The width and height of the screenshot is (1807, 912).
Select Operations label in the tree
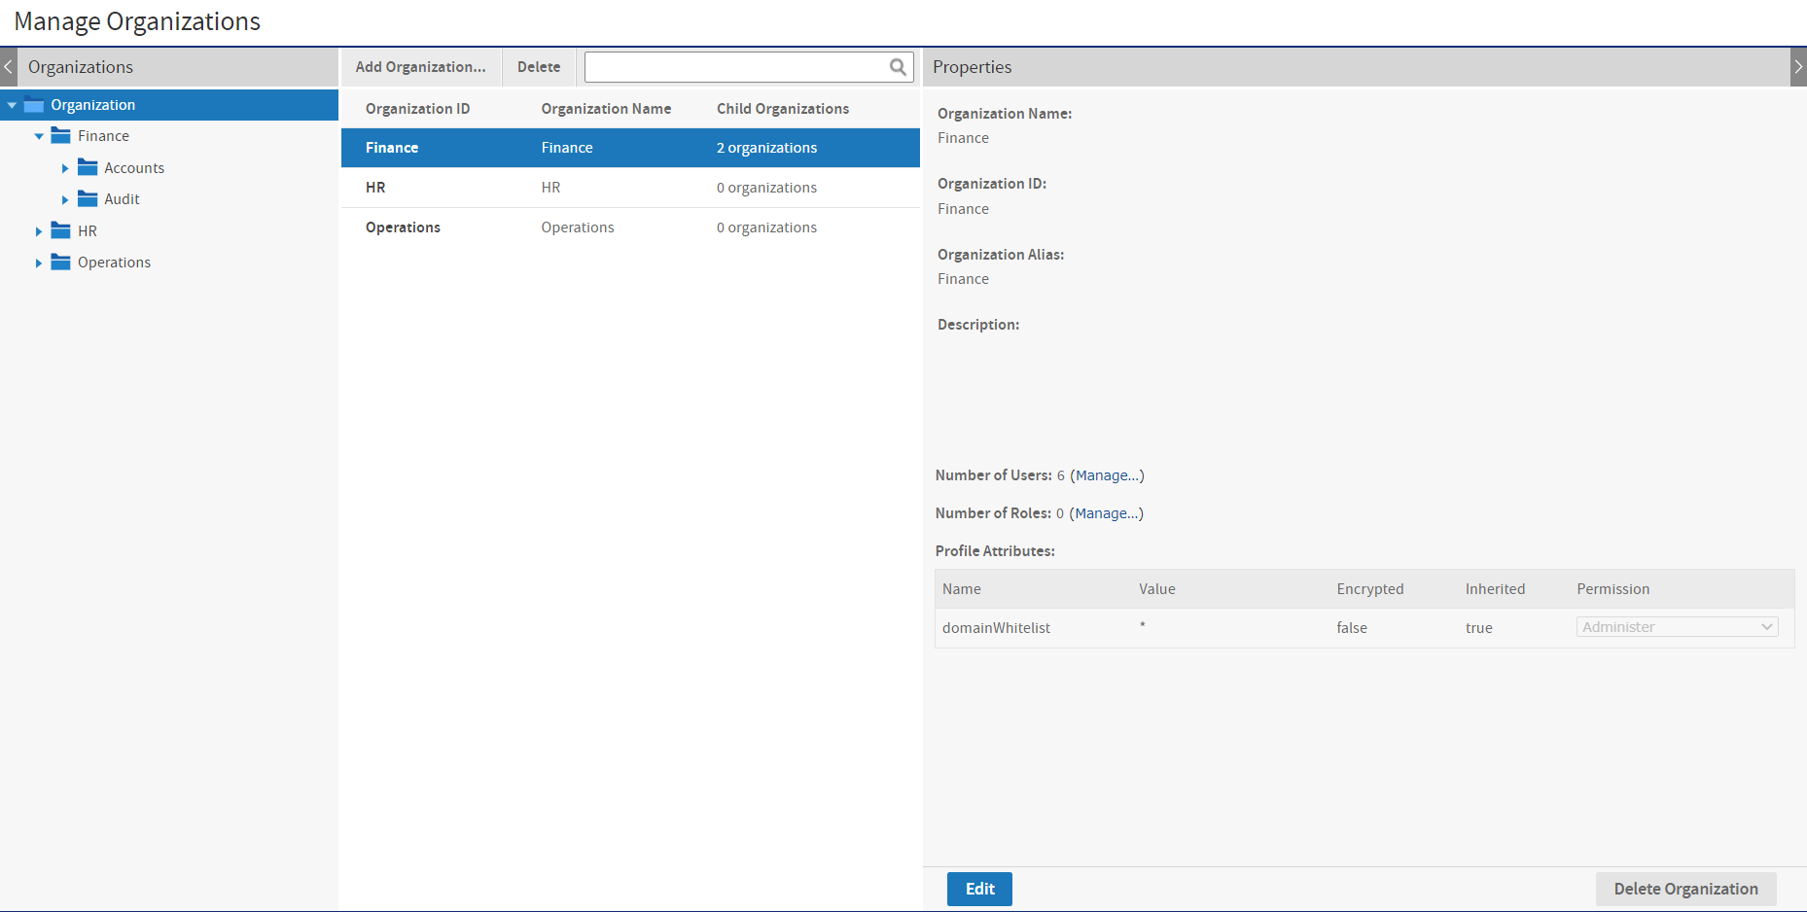click(x=114, y=263)
